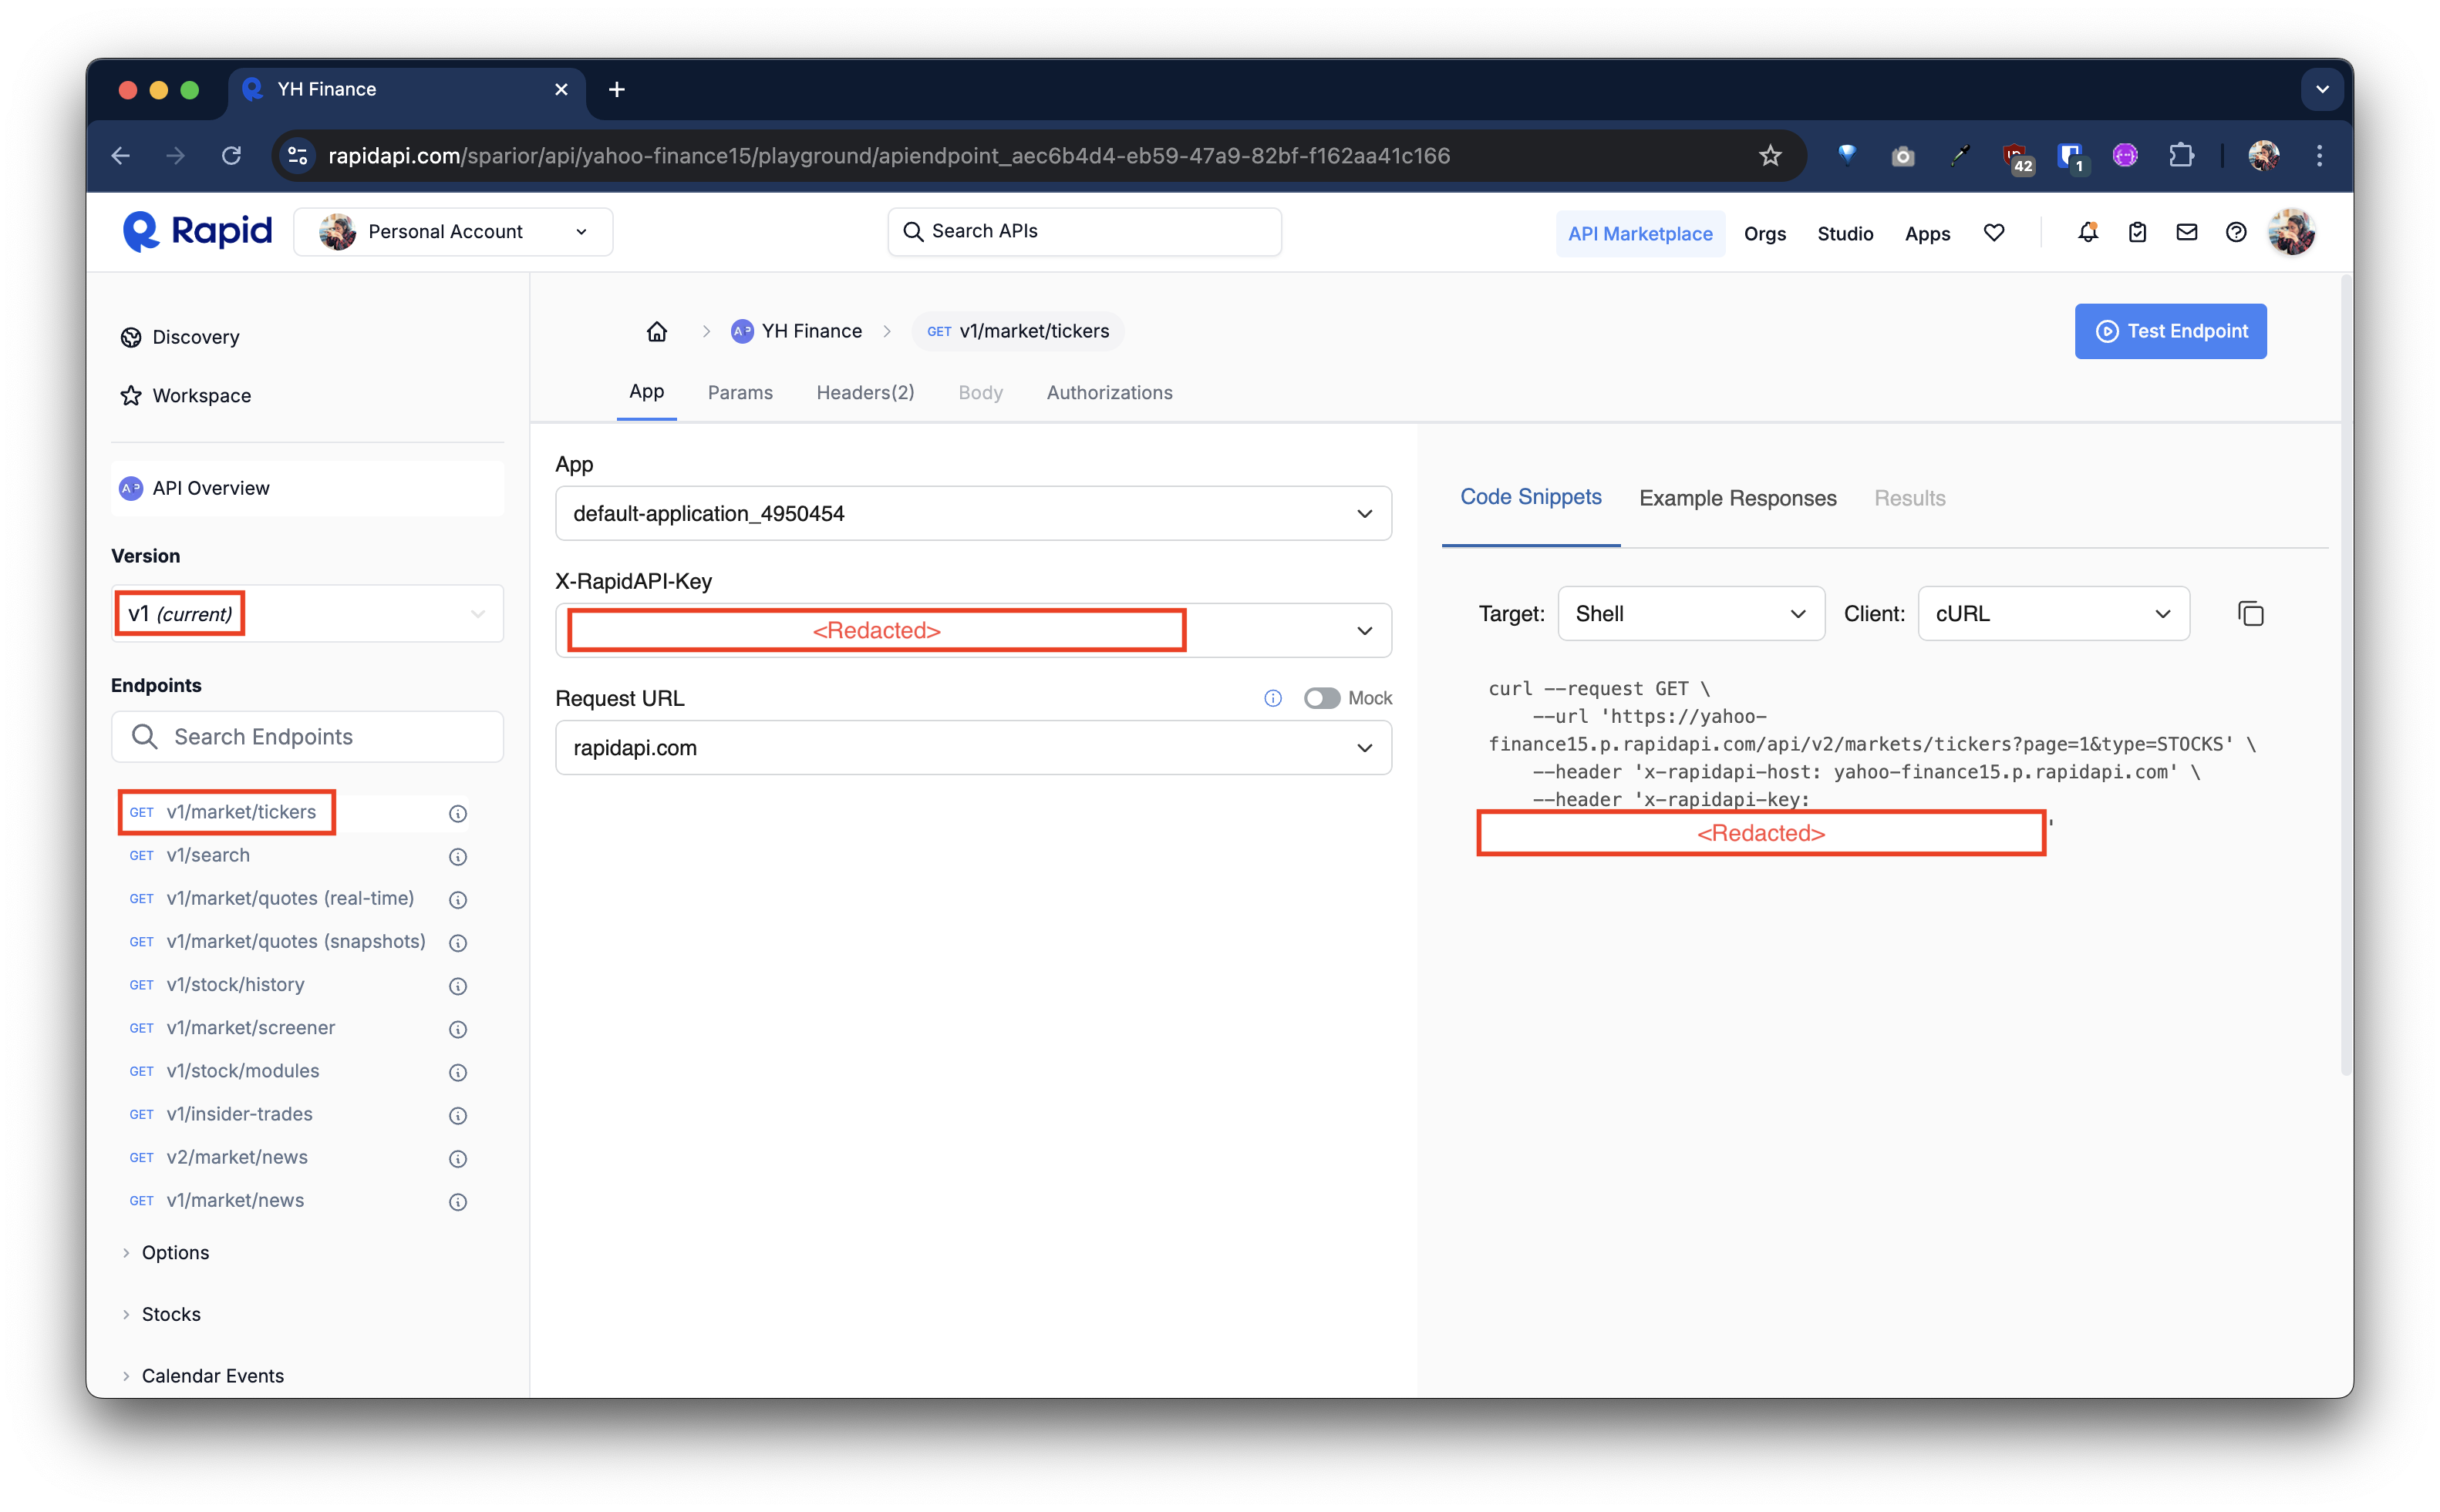Show info for v1/market/news endpoint
2440x1512 pixels.
[457, 1201]
